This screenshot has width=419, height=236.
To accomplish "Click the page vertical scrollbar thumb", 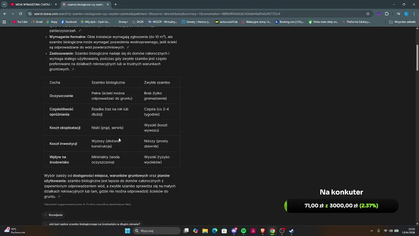I will 417,57.
